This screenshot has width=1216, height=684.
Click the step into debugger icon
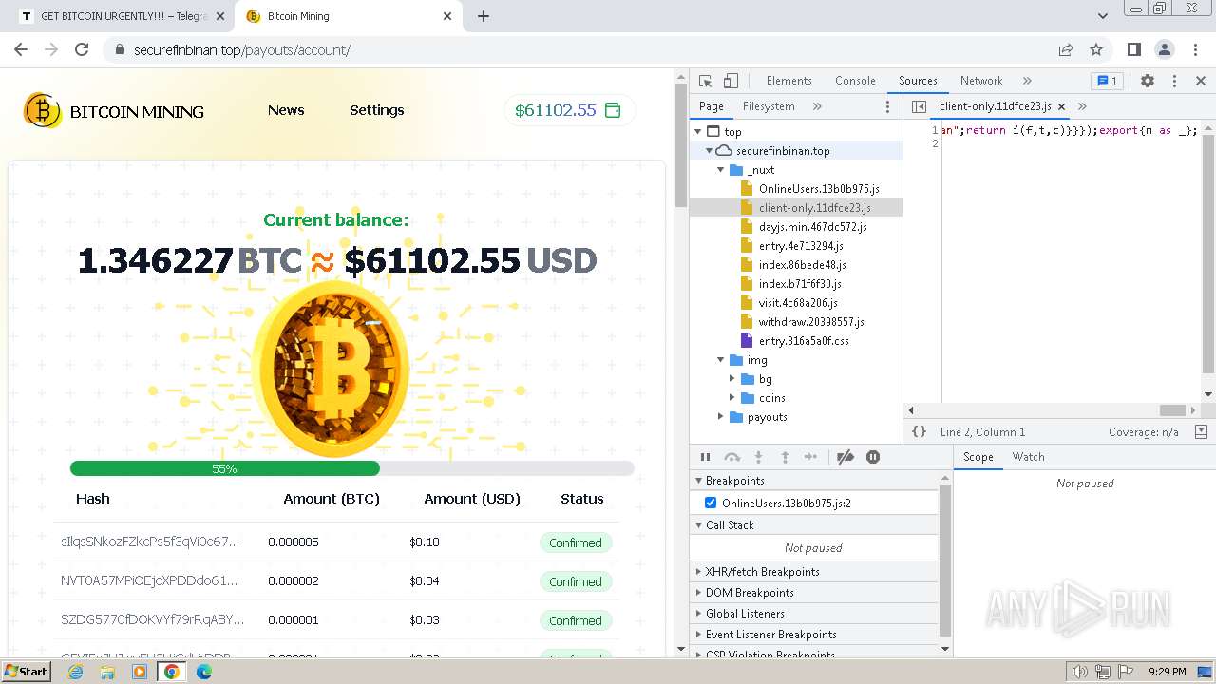(758, 457)
